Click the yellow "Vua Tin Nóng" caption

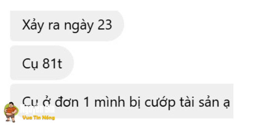point(38,118)
